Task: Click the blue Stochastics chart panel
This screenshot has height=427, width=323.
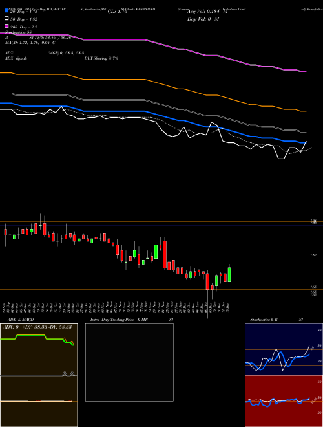Action: pos(284,349)
